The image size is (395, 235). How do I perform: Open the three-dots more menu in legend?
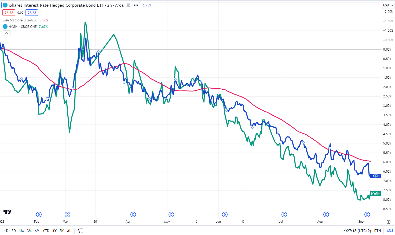coord(136,5)
